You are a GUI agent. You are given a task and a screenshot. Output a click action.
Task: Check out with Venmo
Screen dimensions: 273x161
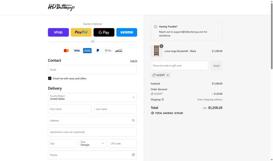[127, 32]
